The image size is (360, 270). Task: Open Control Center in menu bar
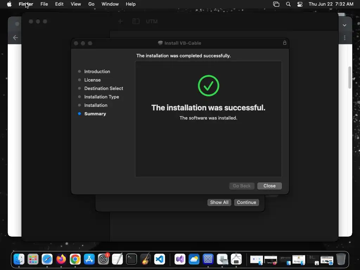click(x=300, y=4)
